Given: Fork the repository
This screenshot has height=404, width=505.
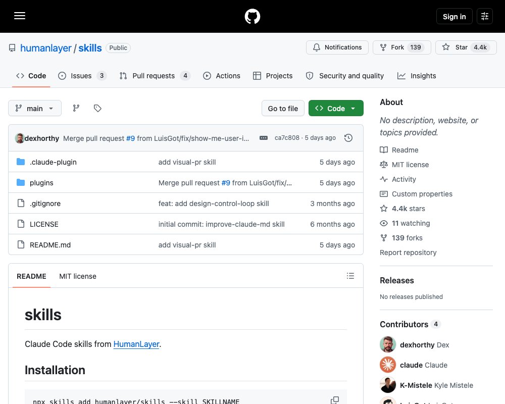Looking at the screenshot, I should pos(401,47).
